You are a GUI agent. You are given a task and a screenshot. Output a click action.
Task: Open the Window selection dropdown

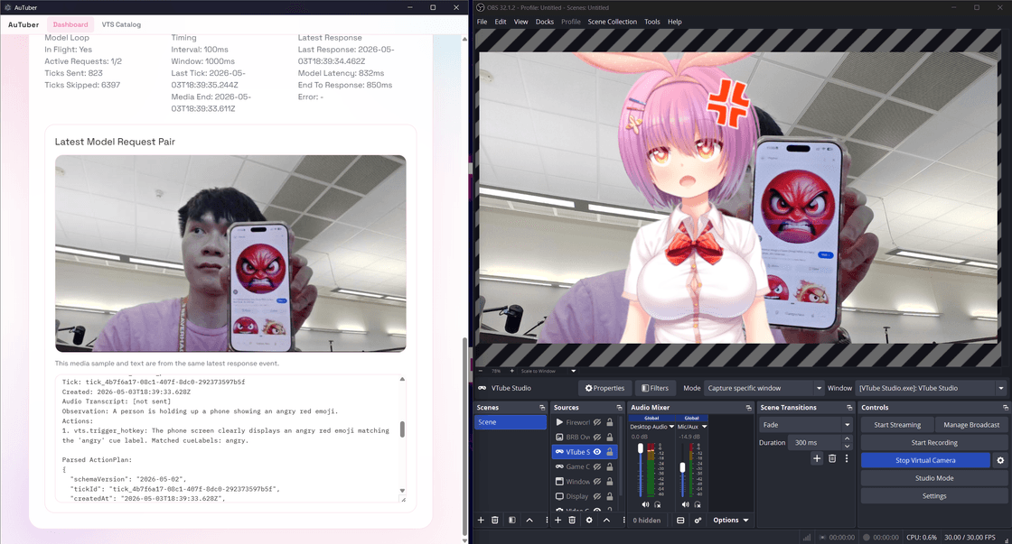point(931,388)
